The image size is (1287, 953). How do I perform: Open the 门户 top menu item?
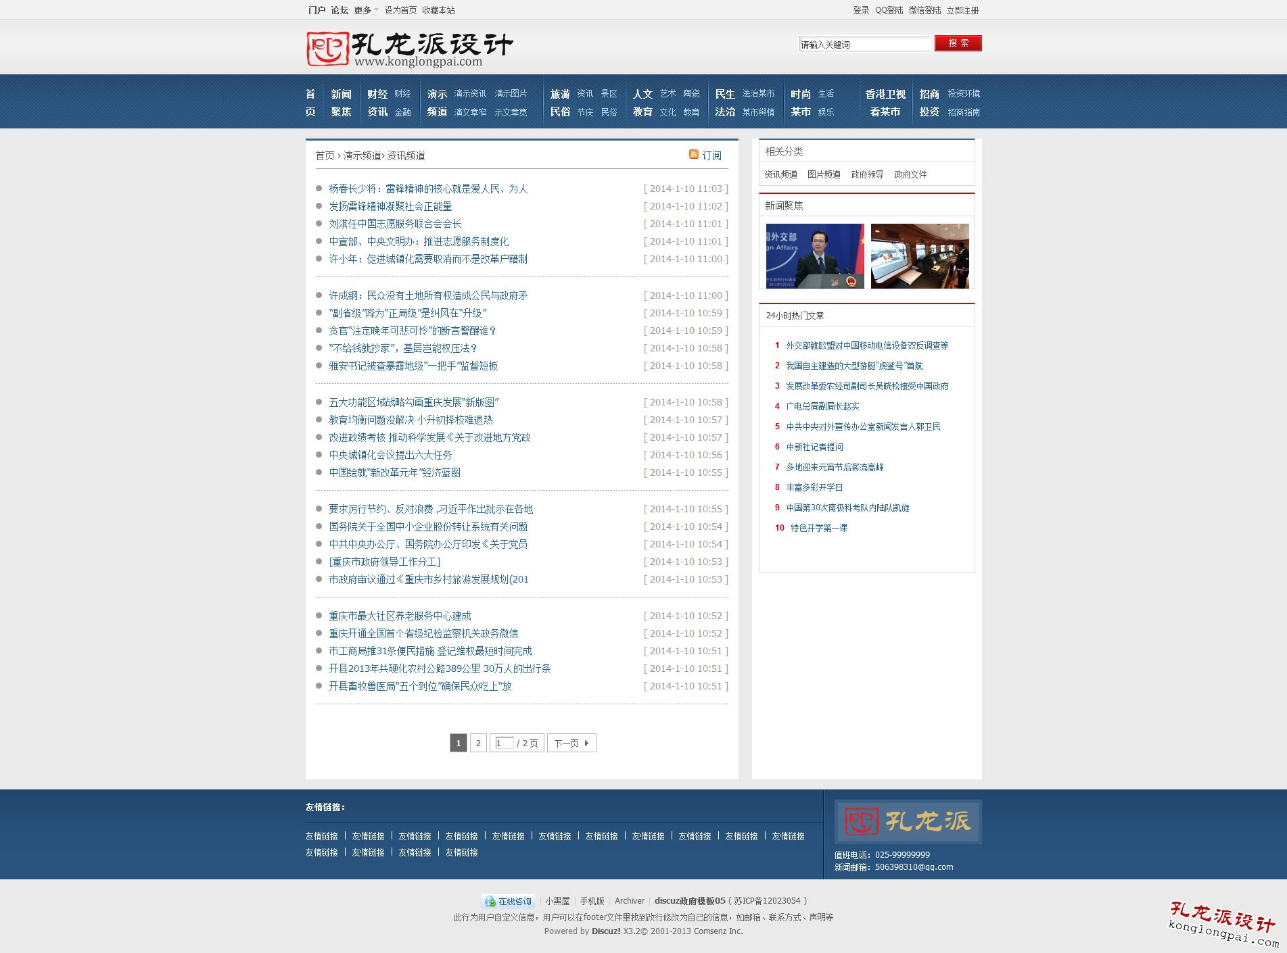(x=317, y=10)
